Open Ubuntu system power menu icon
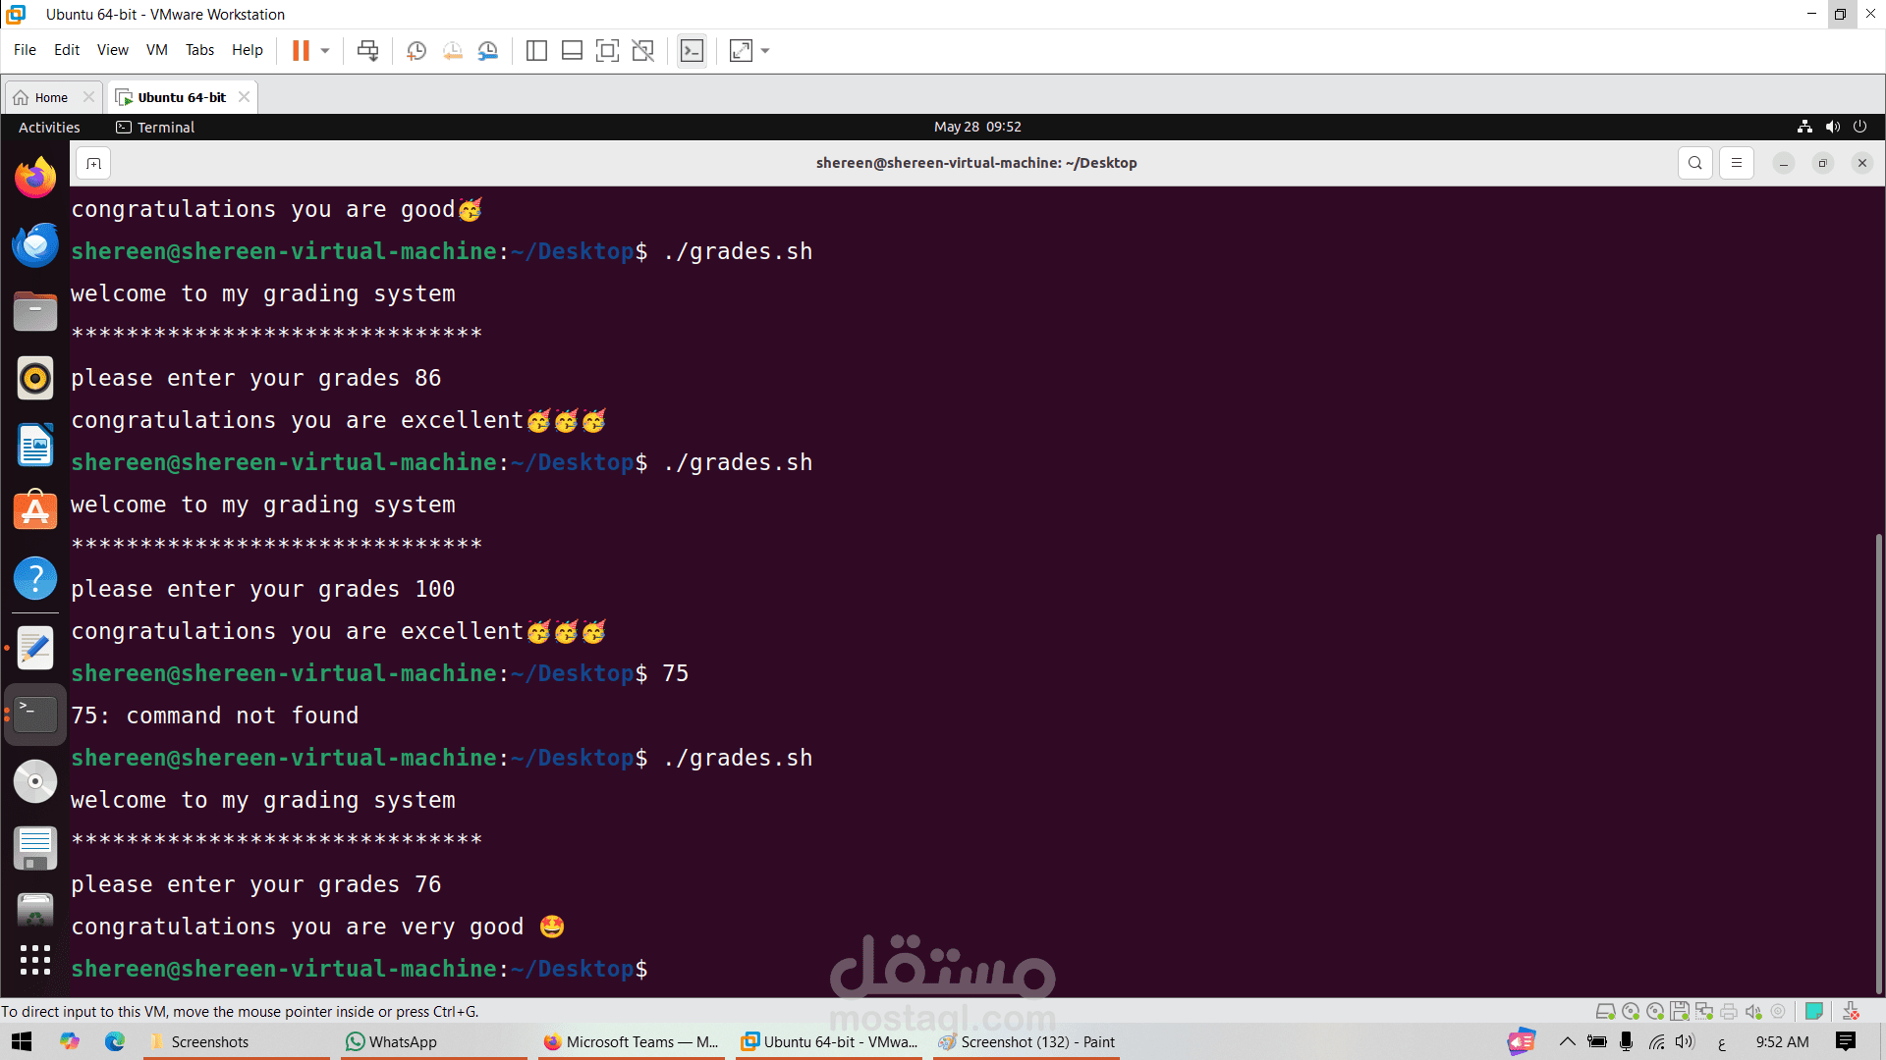The width and height of the screenshot is (1886, 1060). click(x=1859, y=127)
